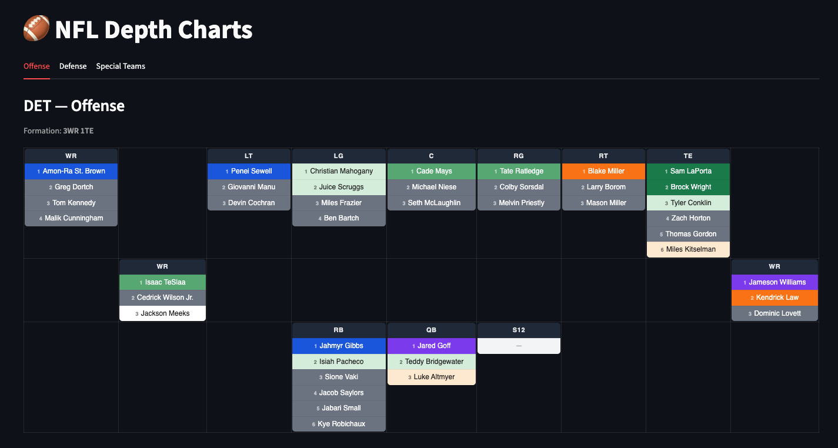Click Isiah Pacheco

339,362
